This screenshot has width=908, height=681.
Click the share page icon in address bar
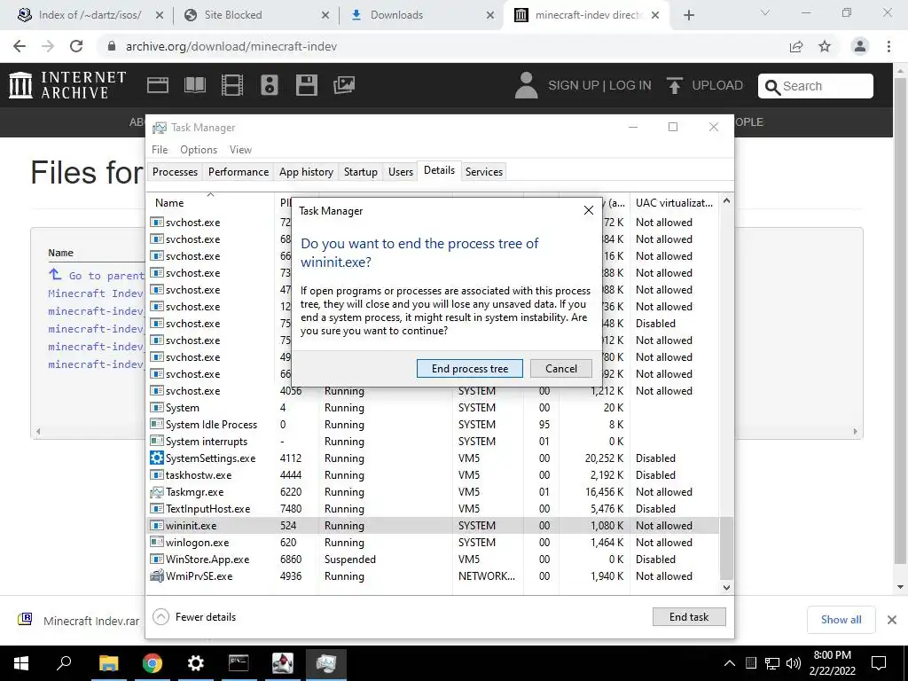click(796, 46)
